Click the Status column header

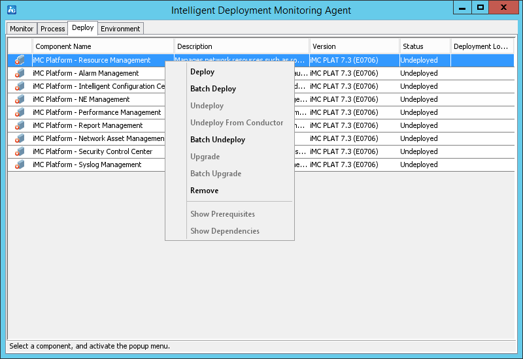425,46
